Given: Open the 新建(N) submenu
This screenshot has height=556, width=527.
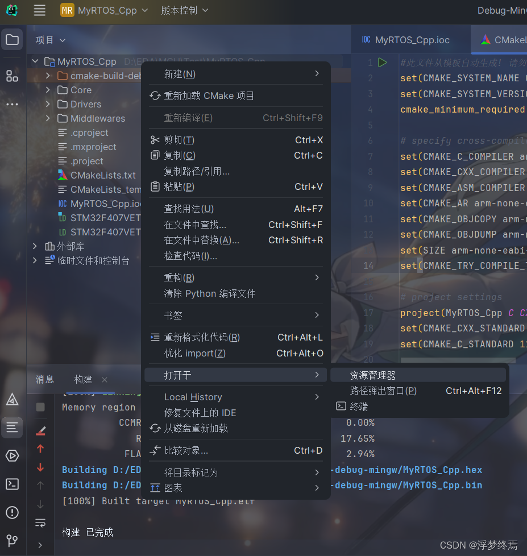Looking at the screenshot, I should (236, 74).
